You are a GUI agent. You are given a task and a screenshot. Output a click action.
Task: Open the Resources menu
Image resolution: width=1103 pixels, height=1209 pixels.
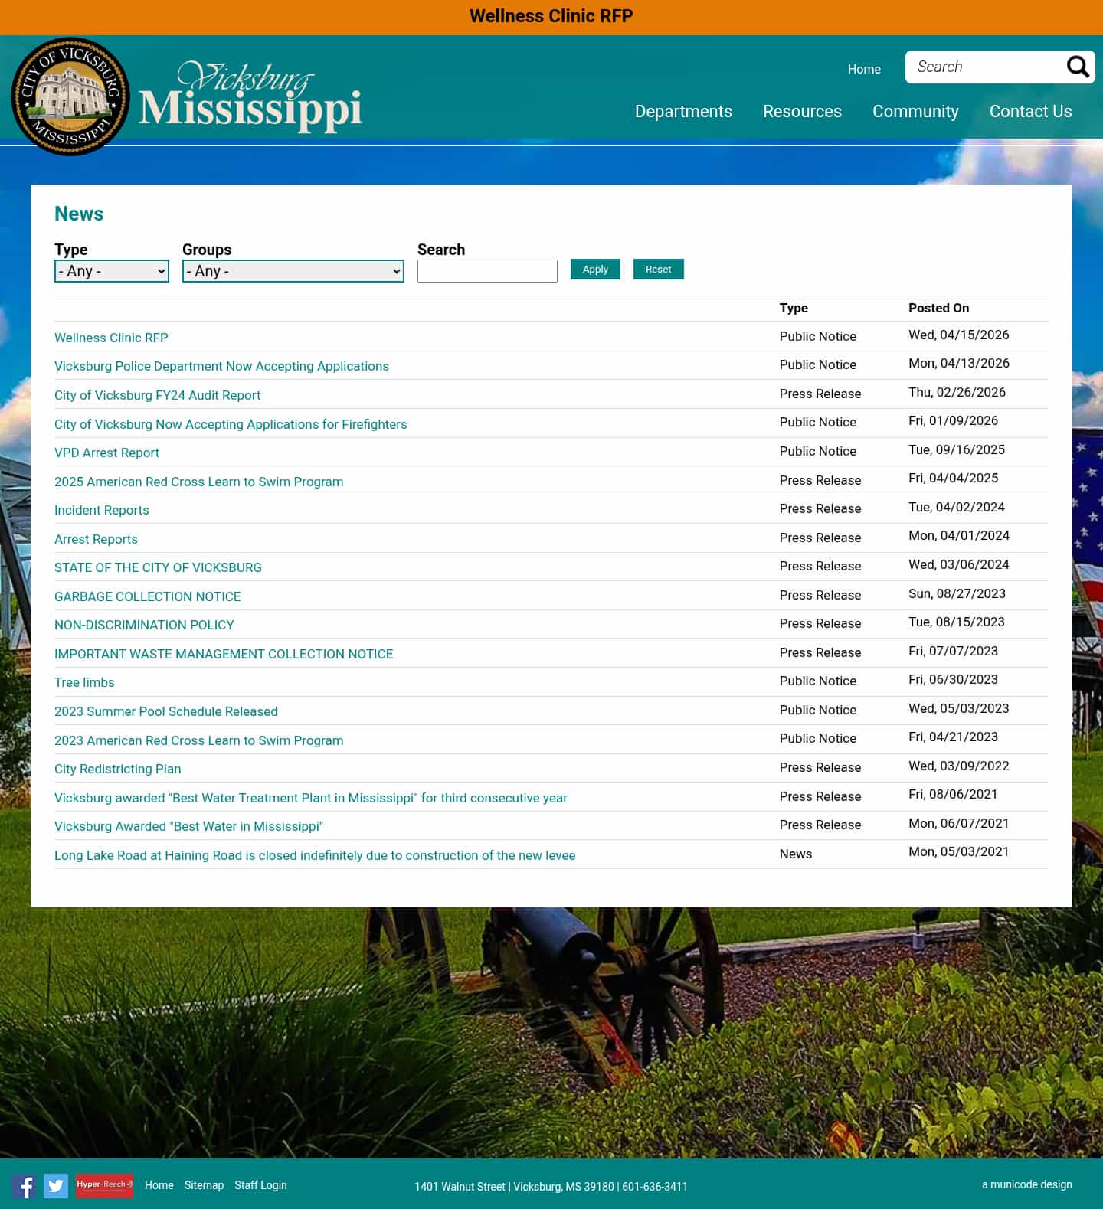[802, 112]
